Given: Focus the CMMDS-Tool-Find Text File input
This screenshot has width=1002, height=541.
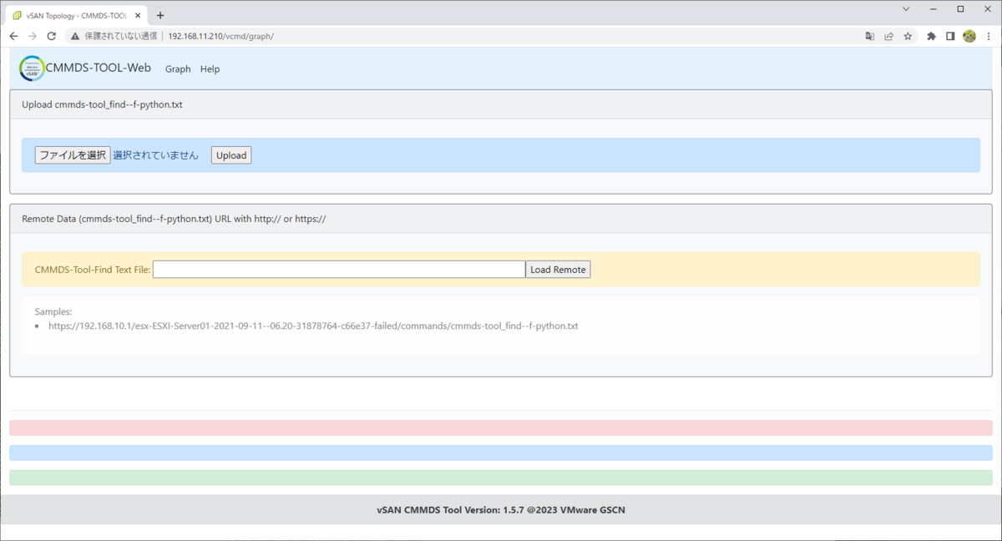Looking at the screenshot, I should tap(339, 270).
